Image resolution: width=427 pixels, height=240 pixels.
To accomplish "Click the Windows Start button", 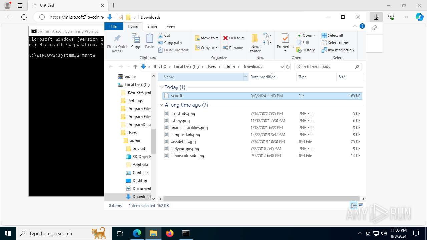I will (8, 233).
